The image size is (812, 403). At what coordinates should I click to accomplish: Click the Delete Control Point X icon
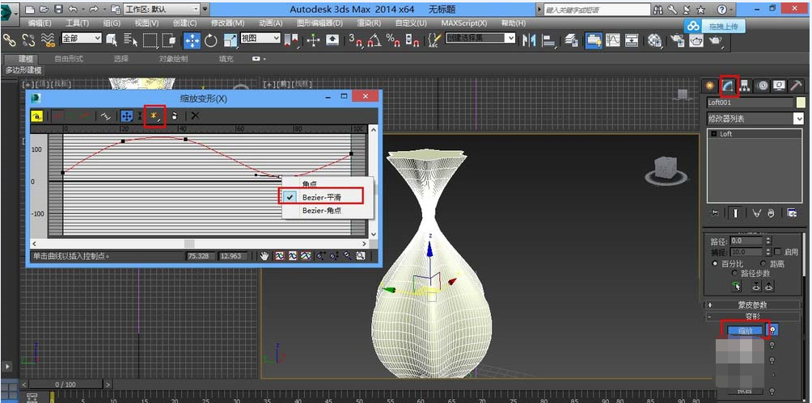click(x=195, y=116)
